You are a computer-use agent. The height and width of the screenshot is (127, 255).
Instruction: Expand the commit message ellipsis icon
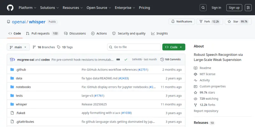tap(118, 59)
